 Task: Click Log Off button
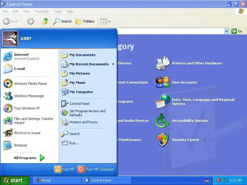point(64,169)
